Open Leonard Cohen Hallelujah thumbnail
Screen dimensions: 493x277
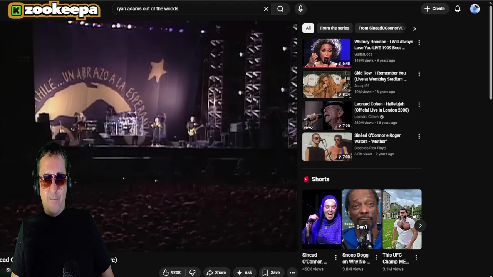tap(327, 115)
